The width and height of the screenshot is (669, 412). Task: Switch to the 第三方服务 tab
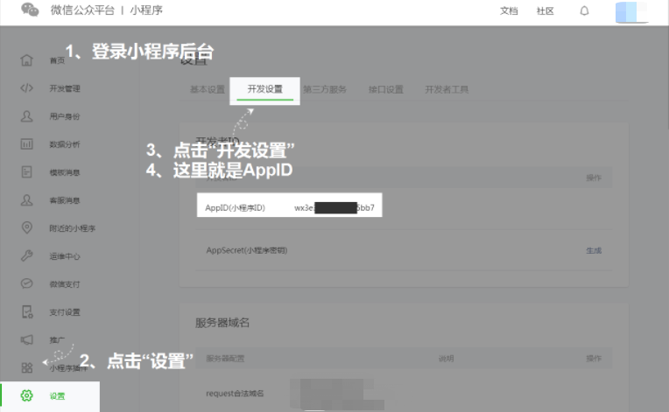coord(325,89)
